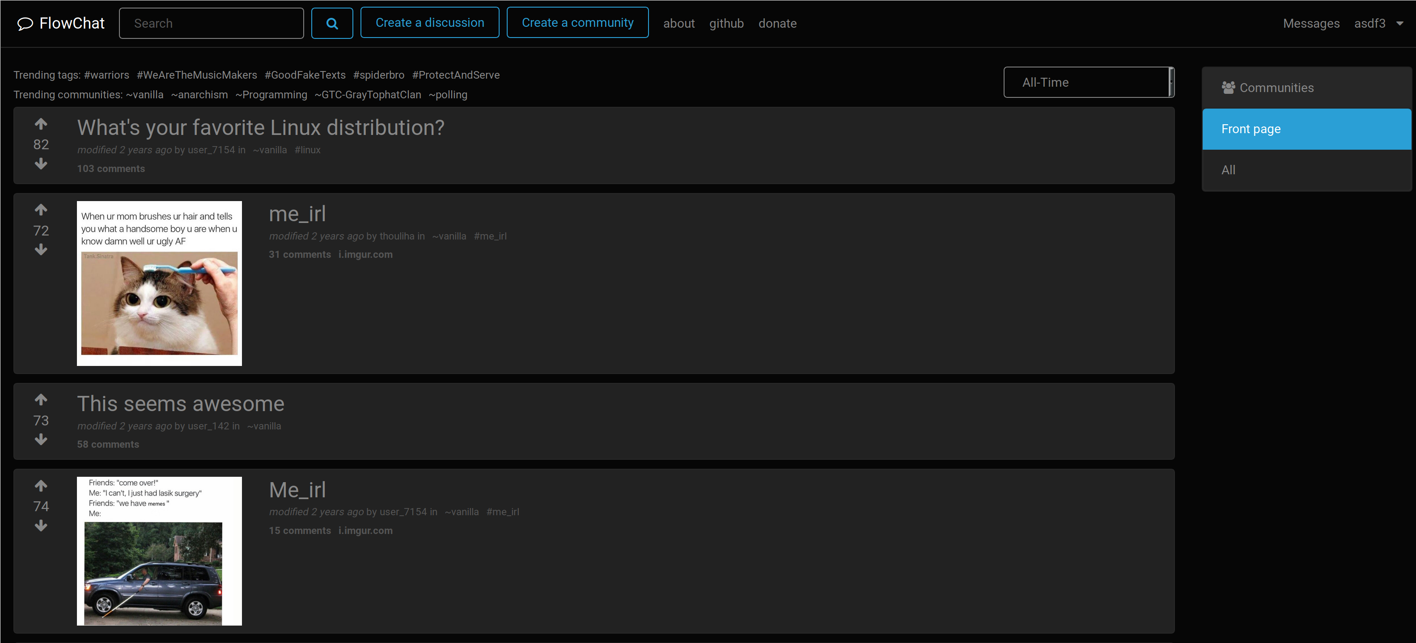Upvote the Me_irl lasik surgery post
Screen dimensions: 1416x643
tap(41, 486)
